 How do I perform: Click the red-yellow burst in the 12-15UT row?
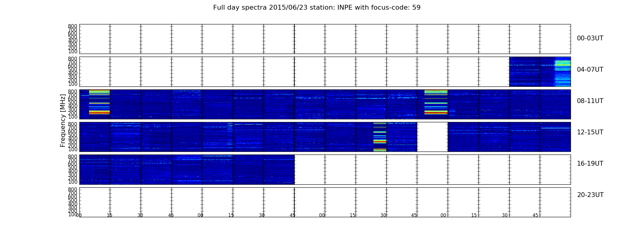(x=380, y=137)
